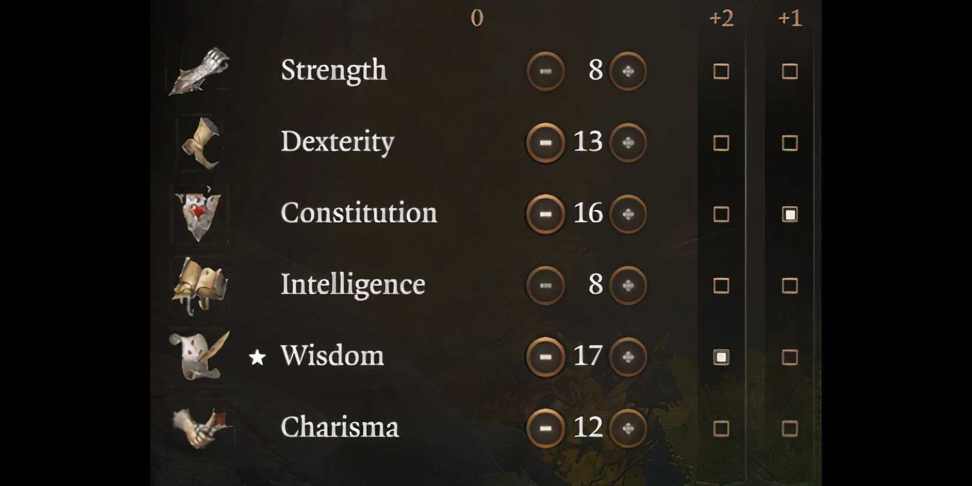Image resolution: width=972 pixels, height=486 pixels.
Task: Select the Charisma hand icon
Action: click(200, 428)
